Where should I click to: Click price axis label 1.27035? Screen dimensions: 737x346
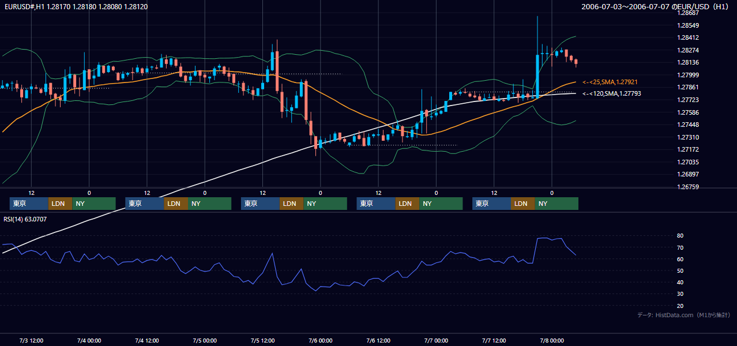[x=687, y=162]
